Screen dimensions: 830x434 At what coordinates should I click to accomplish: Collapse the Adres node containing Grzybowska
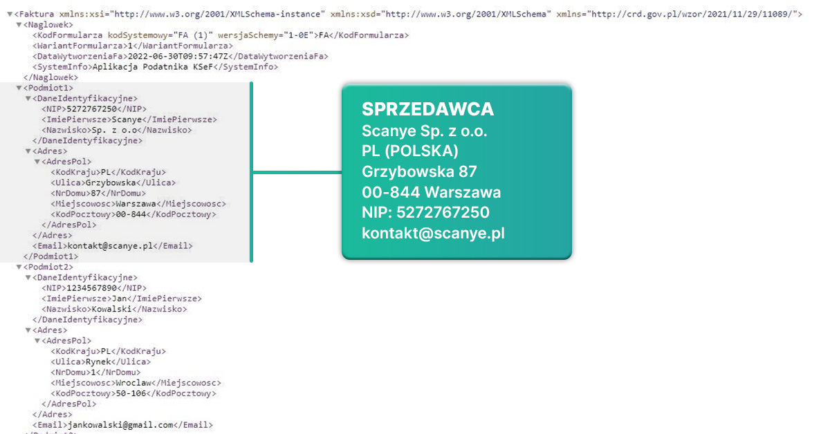(28, 151)
